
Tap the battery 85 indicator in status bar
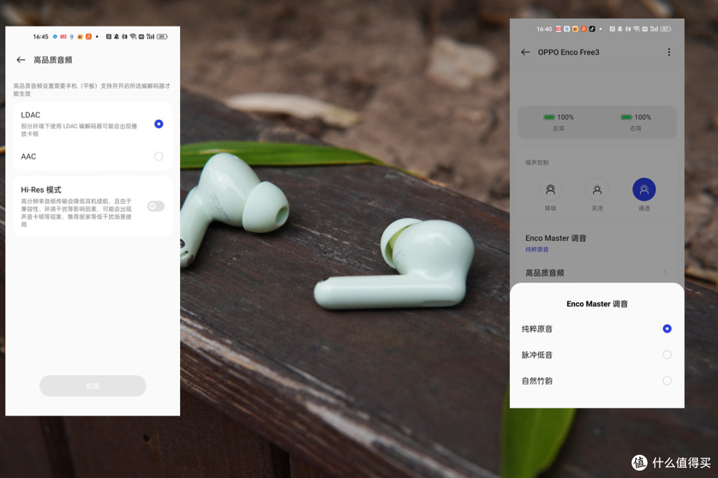click(162, 37)
